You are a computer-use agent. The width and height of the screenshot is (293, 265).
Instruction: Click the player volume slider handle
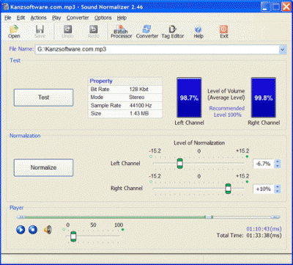click(x=73, y=236)
